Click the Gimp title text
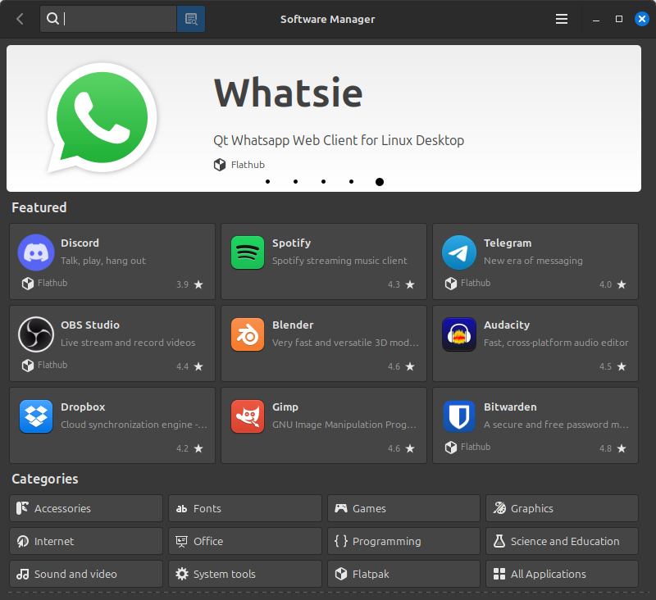Image resolution: width=656 pixels, height=600 pixels. coord(285,407)
